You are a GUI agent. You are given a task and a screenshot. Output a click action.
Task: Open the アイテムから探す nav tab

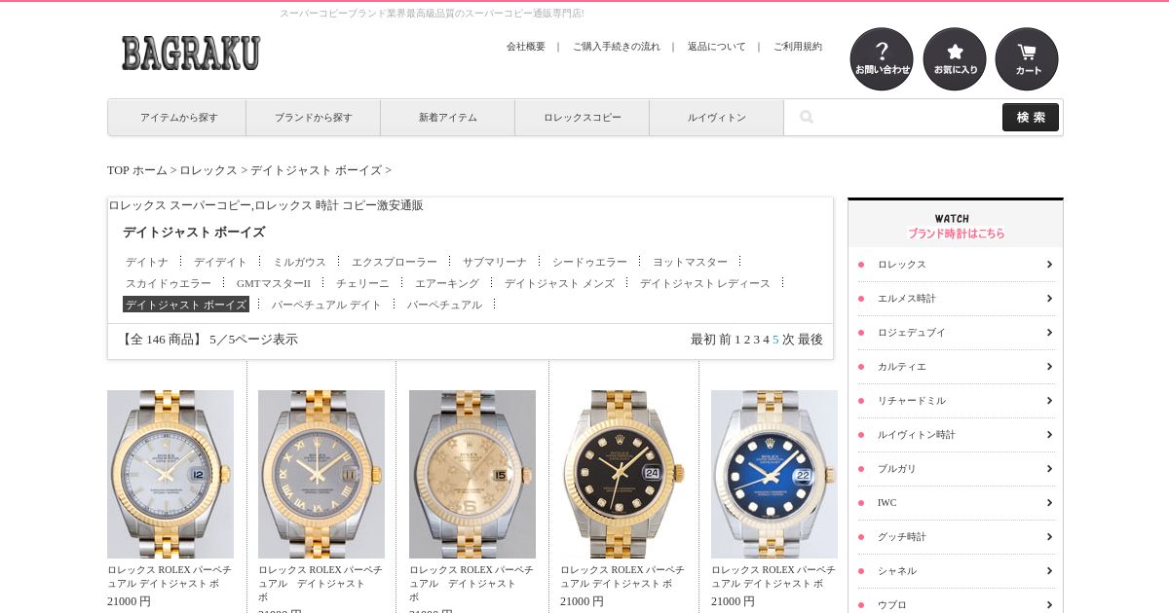click(178, 118)
